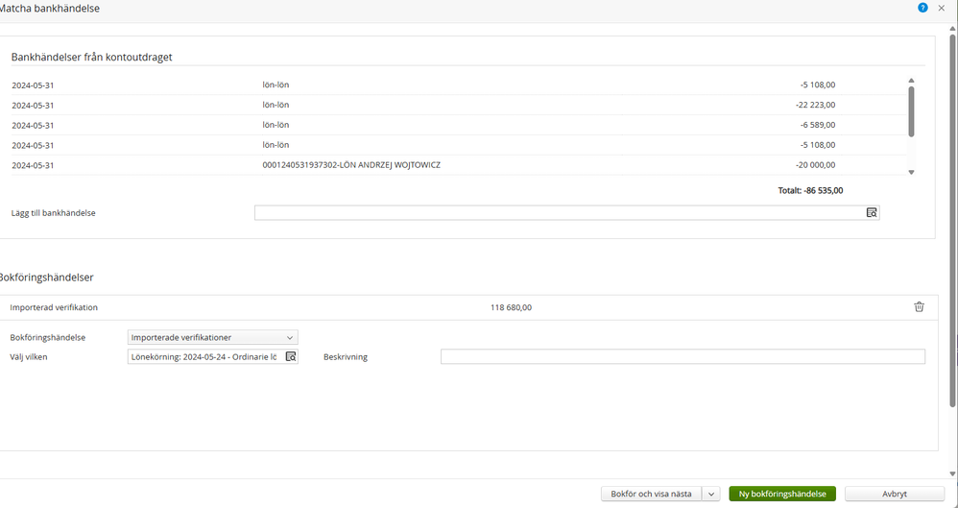958x508 pixels.
Task: Click the green Ny bokföringshändelse button
Action: pos(782,494)
